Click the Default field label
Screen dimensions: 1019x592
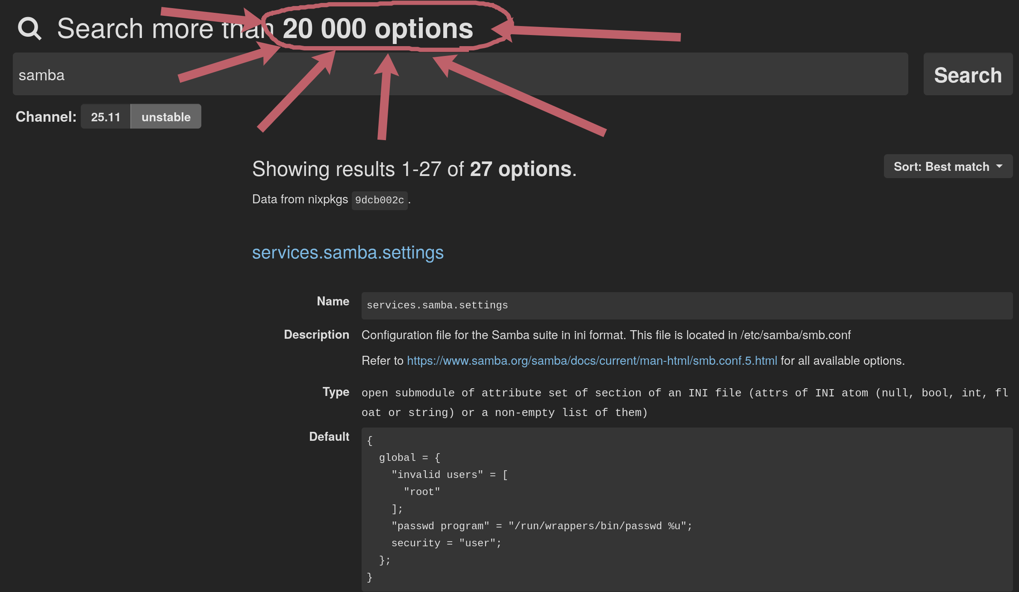pyautogui.click(x=329, y=437)
